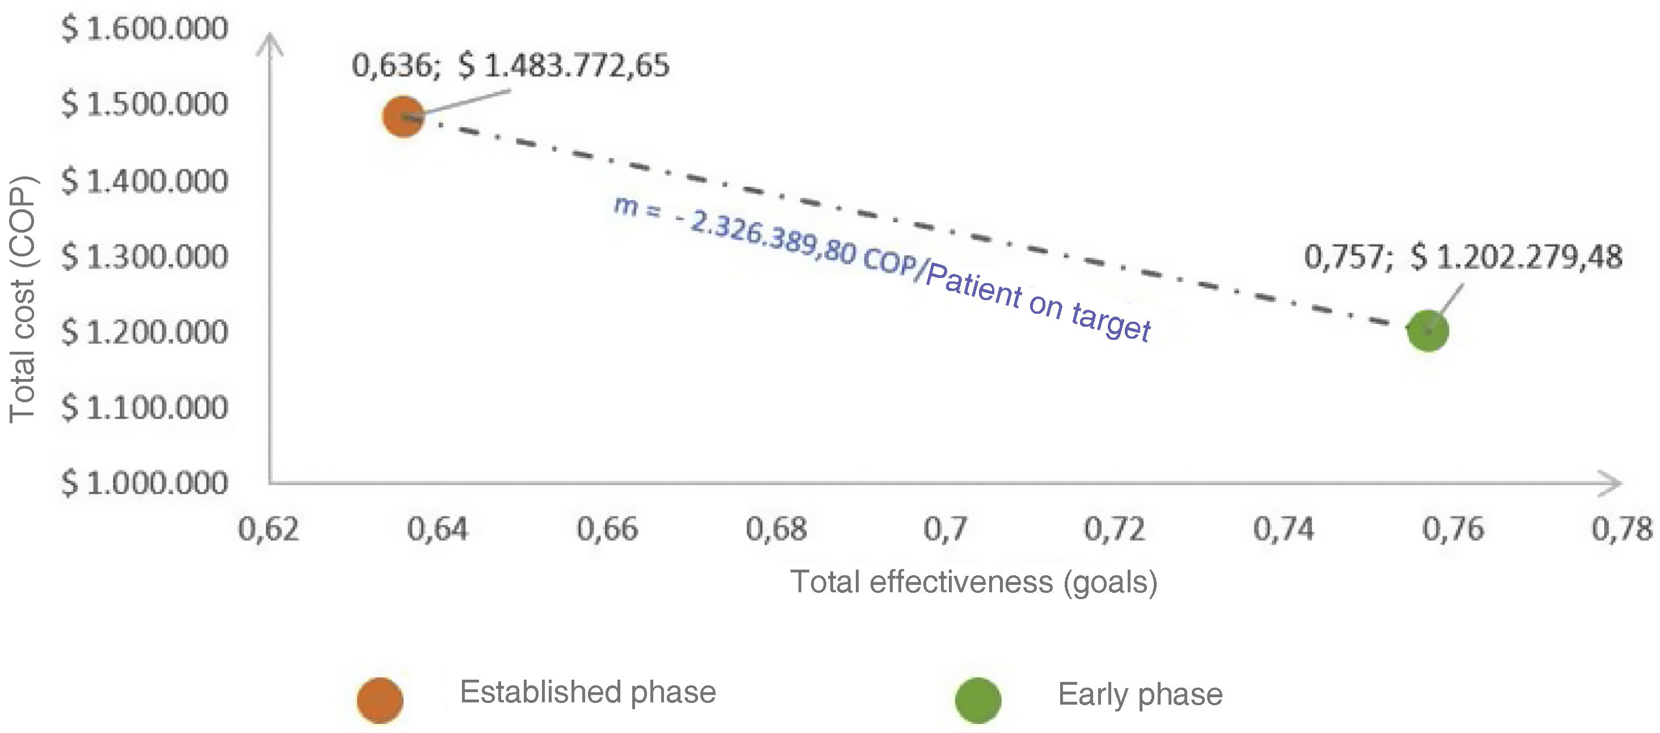Click the $ 1.000.000 y-axis tick label
This screenshot has height=733, width=1660.
coord(144,483)
